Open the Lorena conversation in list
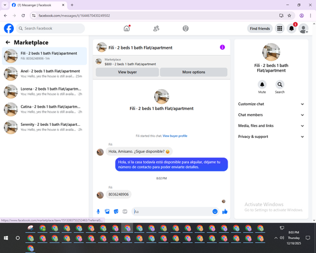The image size is (316, 253). tap(44, 92)
